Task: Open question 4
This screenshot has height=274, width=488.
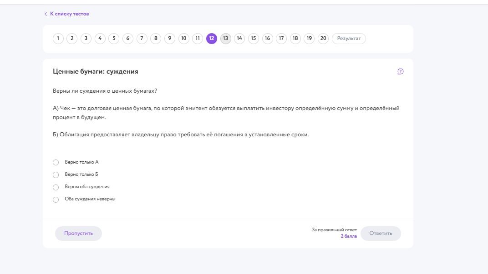Action: point(100,39)
